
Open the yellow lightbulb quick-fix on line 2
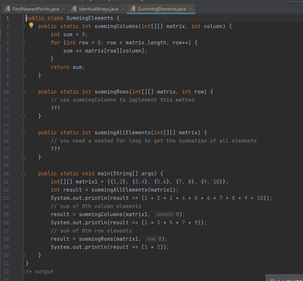31,25
